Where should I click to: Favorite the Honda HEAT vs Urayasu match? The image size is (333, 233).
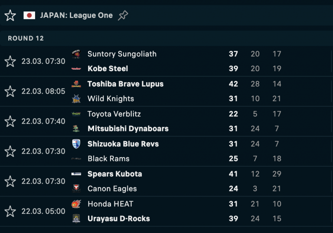[x=10, y=211]
